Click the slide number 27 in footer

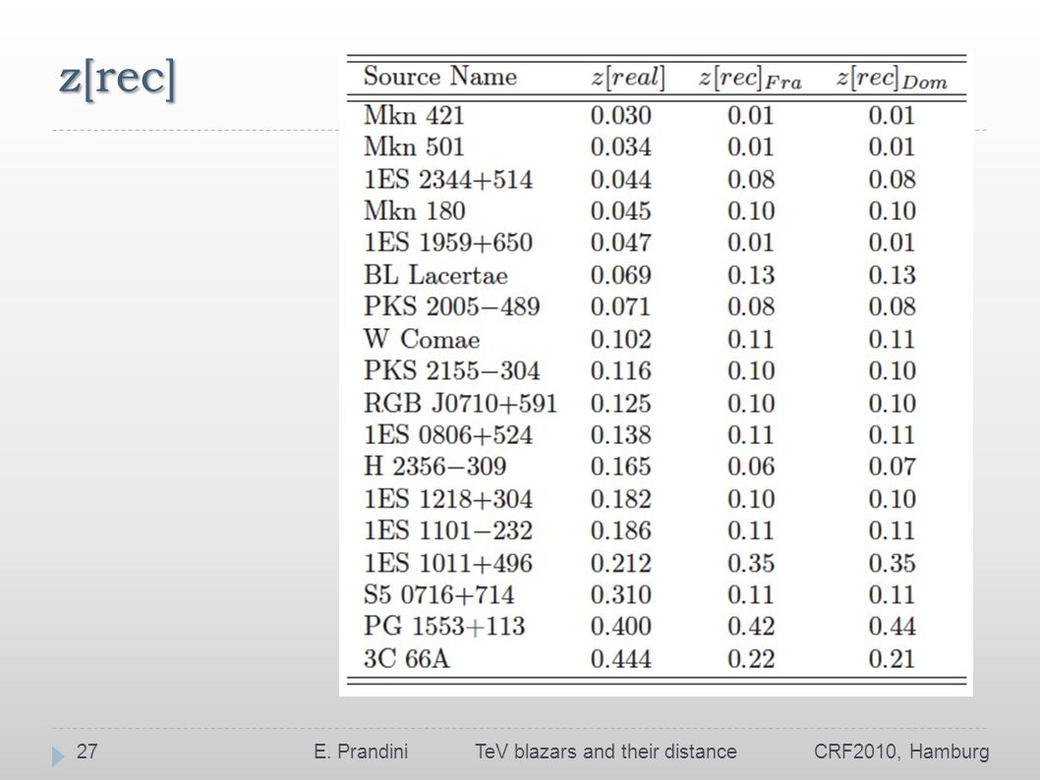87,752
